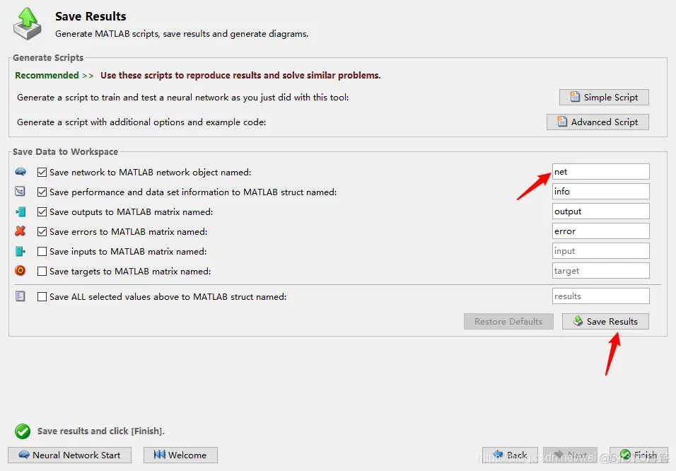
Task: Click the errors name field containing error
Action: [600, 231]
